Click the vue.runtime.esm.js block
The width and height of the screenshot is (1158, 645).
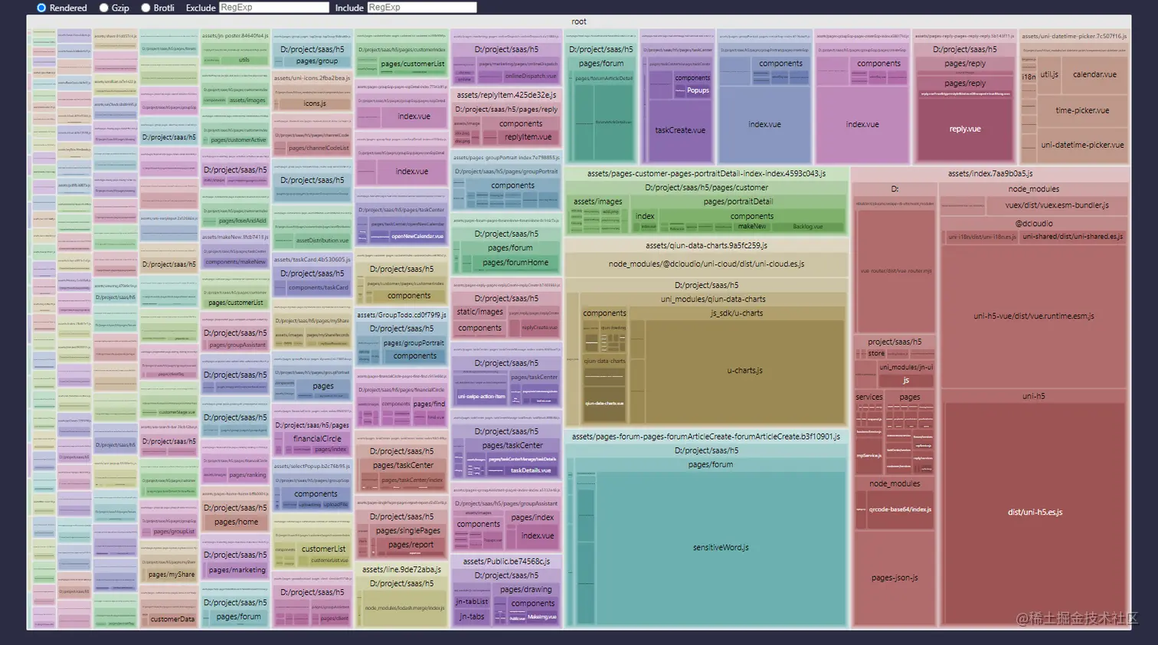[1033, 316]
